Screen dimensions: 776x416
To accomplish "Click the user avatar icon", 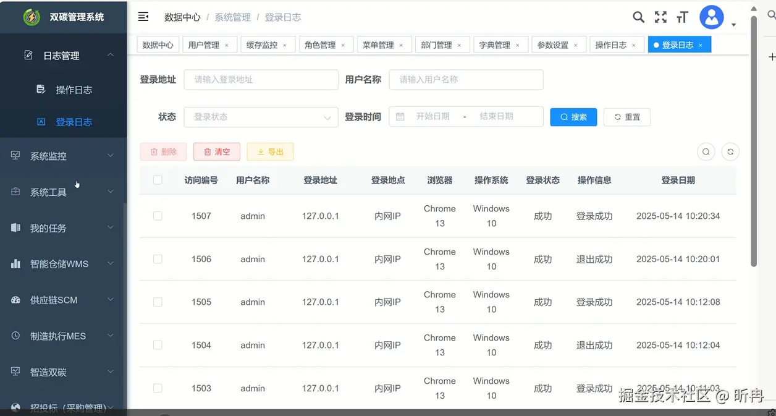I will pyautogui.click(x=712, y=17).
